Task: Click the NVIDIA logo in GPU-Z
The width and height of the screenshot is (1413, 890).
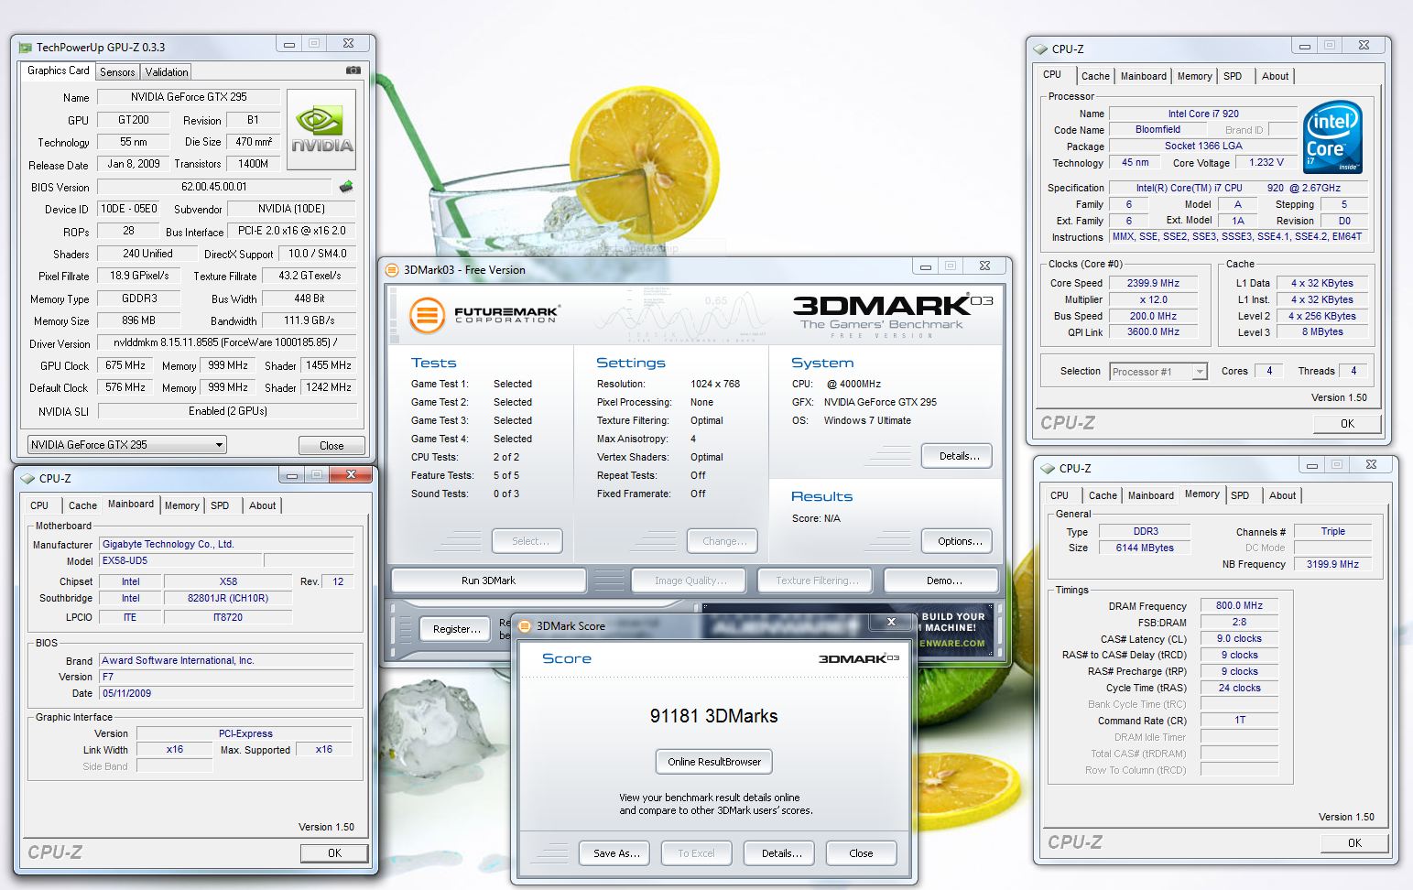Action: coord(321,129)
